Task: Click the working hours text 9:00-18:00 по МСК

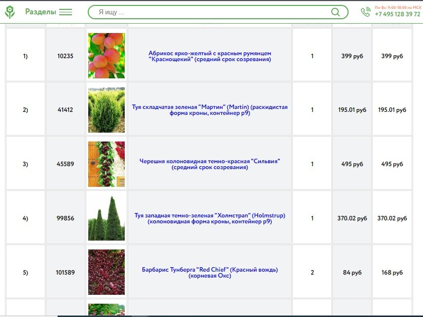Action: (404, 7)
